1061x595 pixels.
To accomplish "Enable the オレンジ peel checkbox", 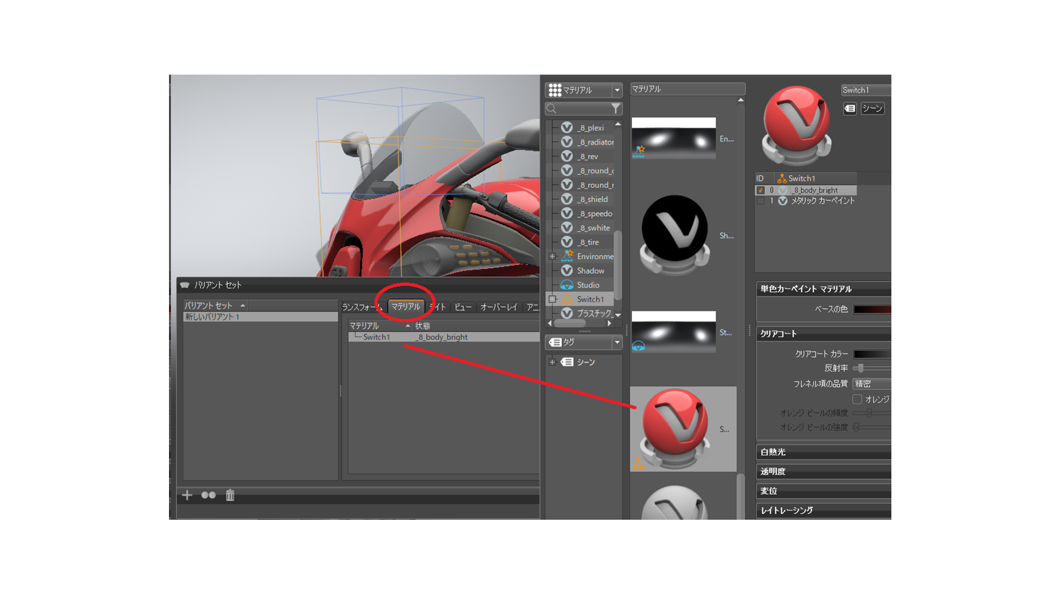I will pyautogui.click(x=857, y=399).
